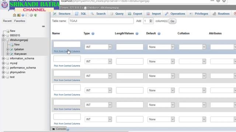Viewport: 236px width, 132px height.
Task: Open first row Collation dropdown
Action: (192, 47)
